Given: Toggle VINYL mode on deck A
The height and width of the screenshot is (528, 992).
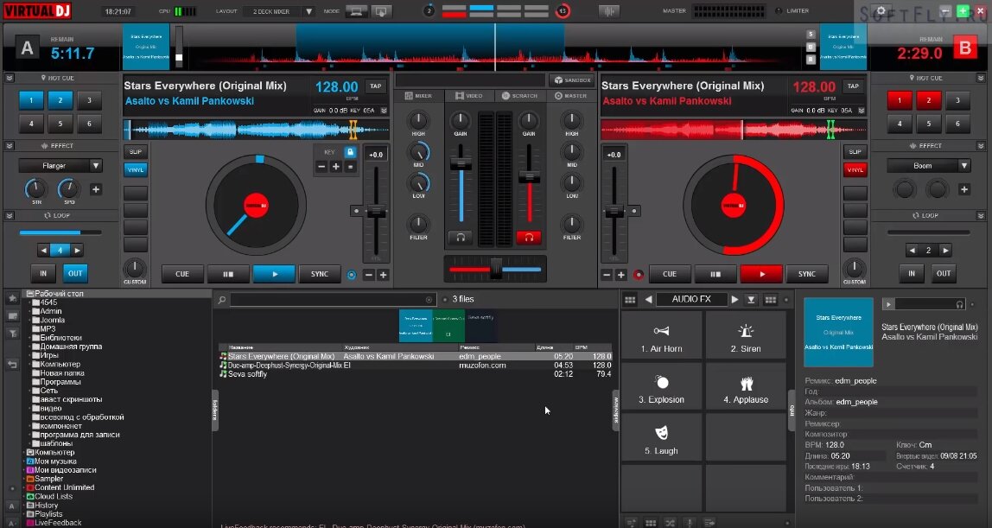Looking at the screenshot, I should tap(136, 169).
